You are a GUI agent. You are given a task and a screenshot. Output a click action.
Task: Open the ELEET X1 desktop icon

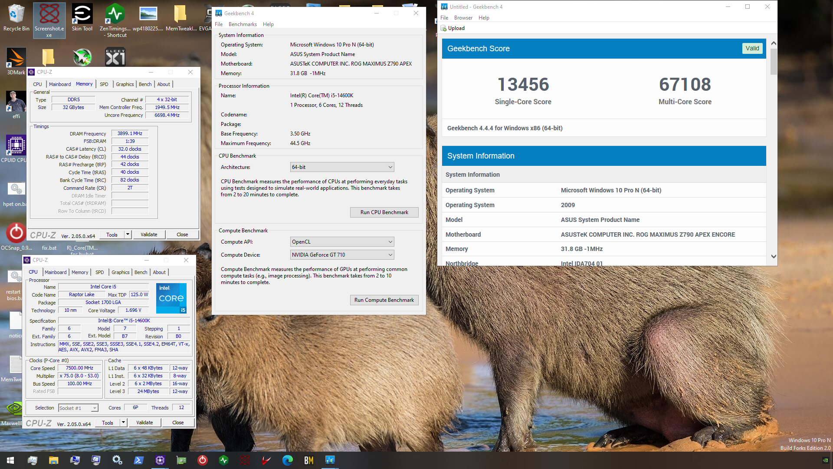[115, 57]
